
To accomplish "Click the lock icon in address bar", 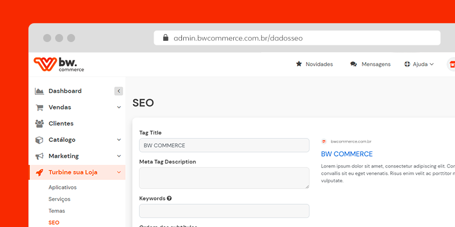I will click(x=166, y=37).
